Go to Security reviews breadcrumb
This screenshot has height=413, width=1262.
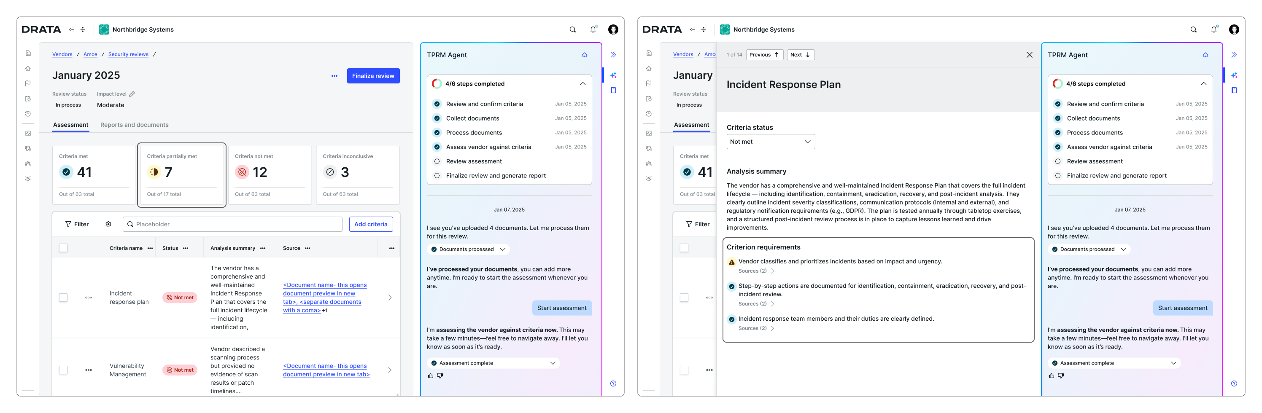(128, 54)
